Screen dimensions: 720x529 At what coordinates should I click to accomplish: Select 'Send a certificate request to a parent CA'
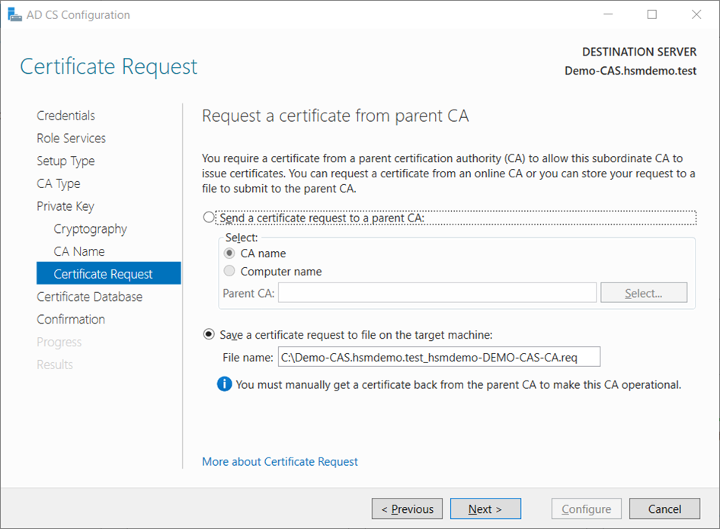[x=210, y=218]
